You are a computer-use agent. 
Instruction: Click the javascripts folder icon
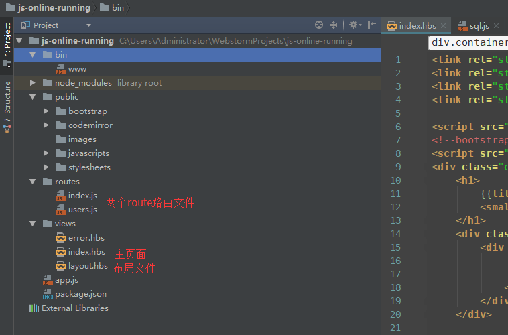pyautogui.click(x=61, y=153)
